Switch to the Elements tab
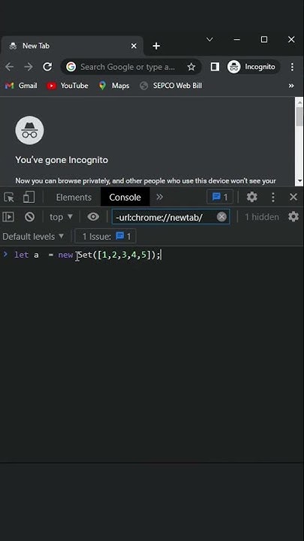Screen dimensions: 304x541 click(74, 198)
